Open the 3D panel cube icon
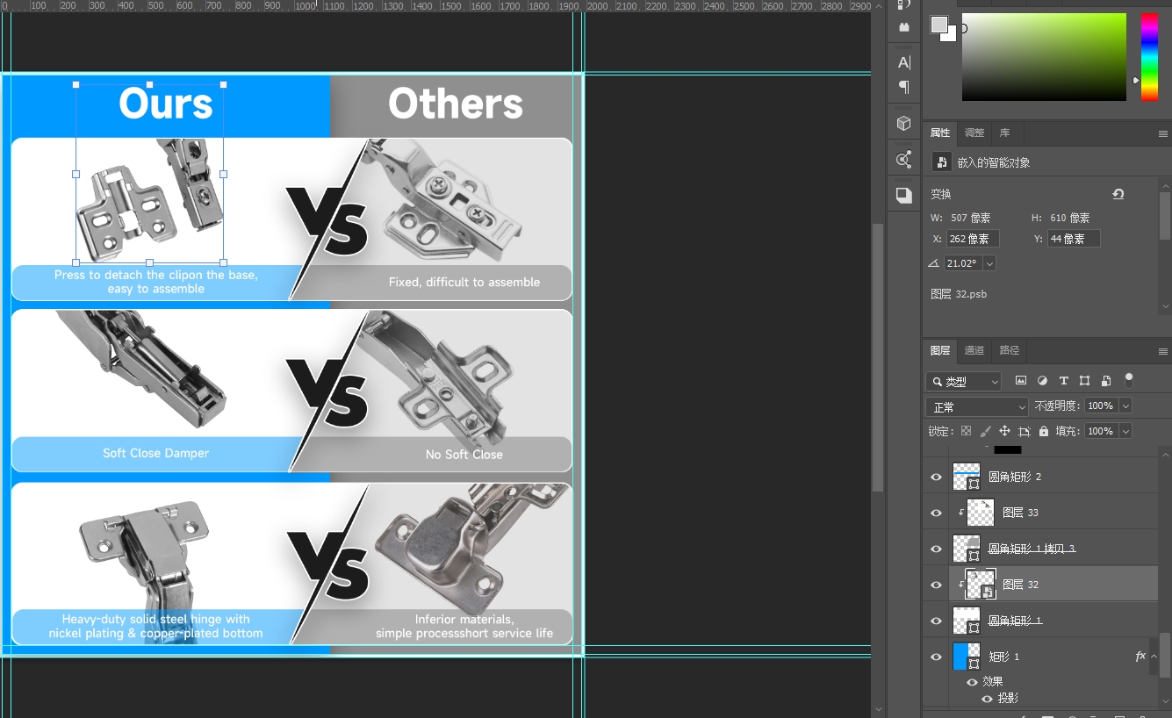1172x718 pixels. pos(903,124)
